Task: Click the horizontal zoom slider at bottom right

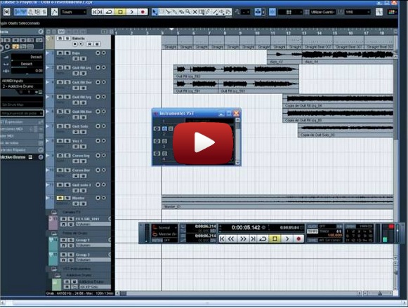Action: (380, 293)
